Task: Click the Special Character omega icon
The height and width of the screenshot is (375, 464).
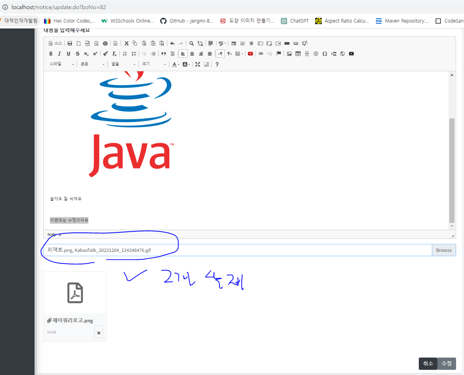Action: pyautogui.click(x=325, y=54)
